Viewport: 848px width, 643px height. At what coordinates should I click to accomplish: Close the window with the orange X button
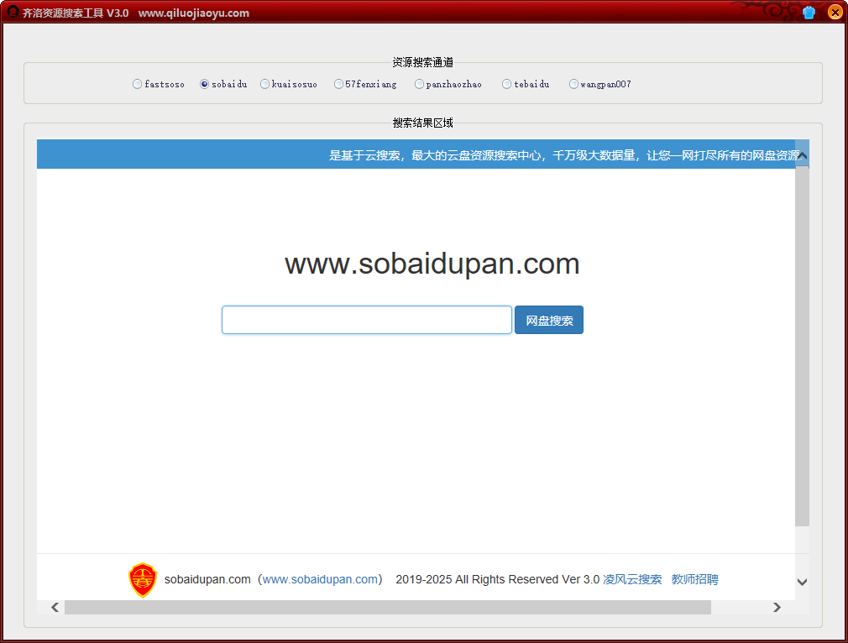pos(835,12)
